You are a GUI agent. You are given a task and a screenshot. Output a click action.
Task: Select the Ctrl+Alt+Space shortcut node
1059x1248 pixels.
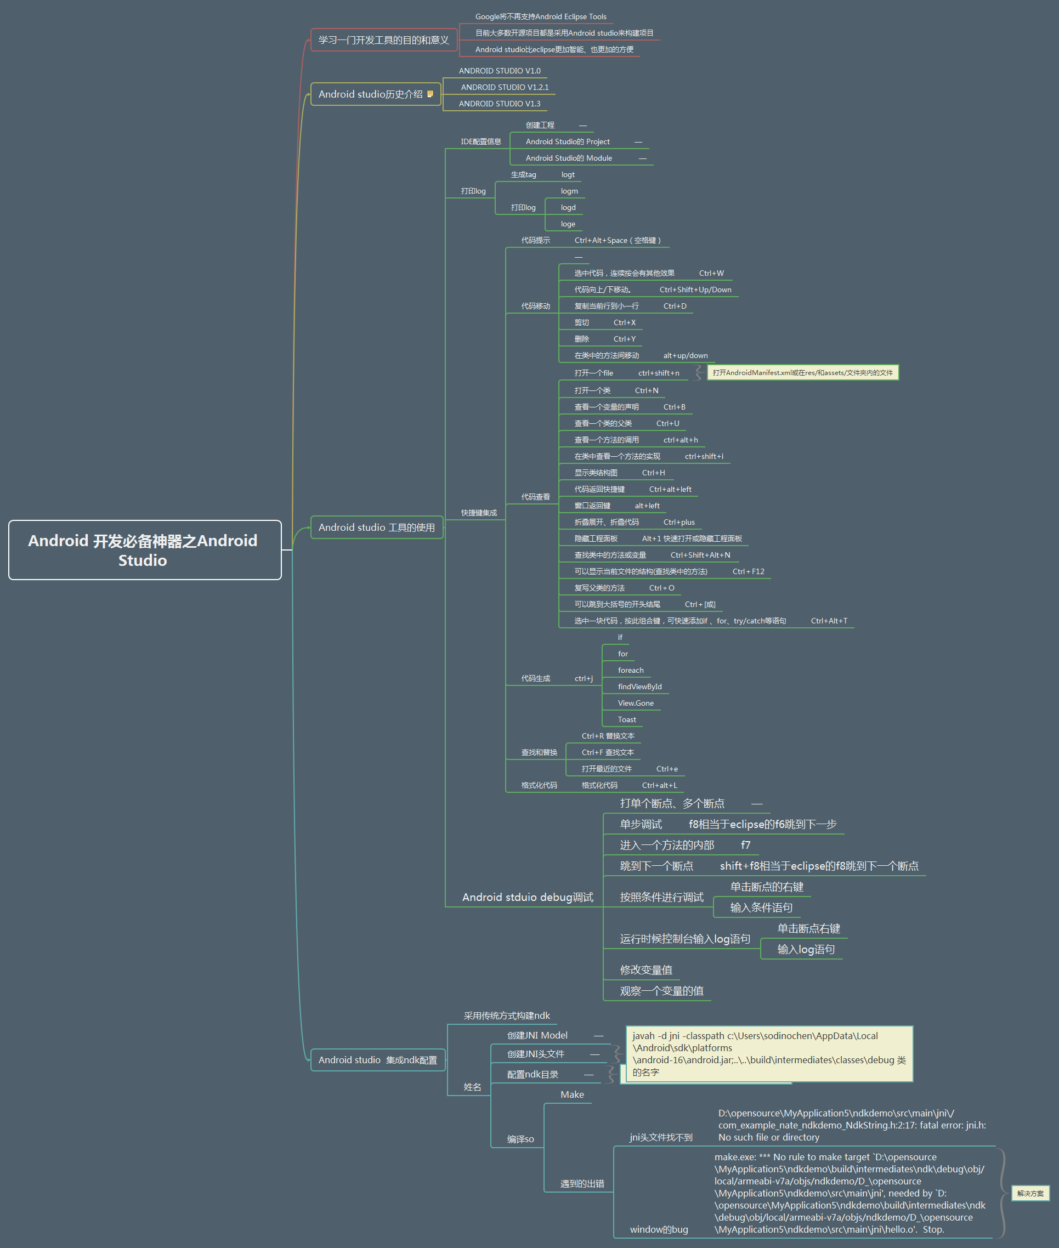coord(618,240)
